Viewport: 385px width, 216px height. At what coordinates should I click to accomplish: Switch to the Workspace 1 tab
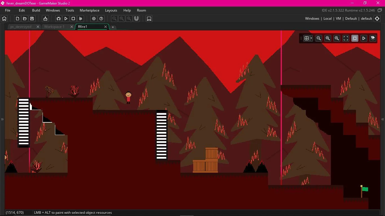coord(54,27)
